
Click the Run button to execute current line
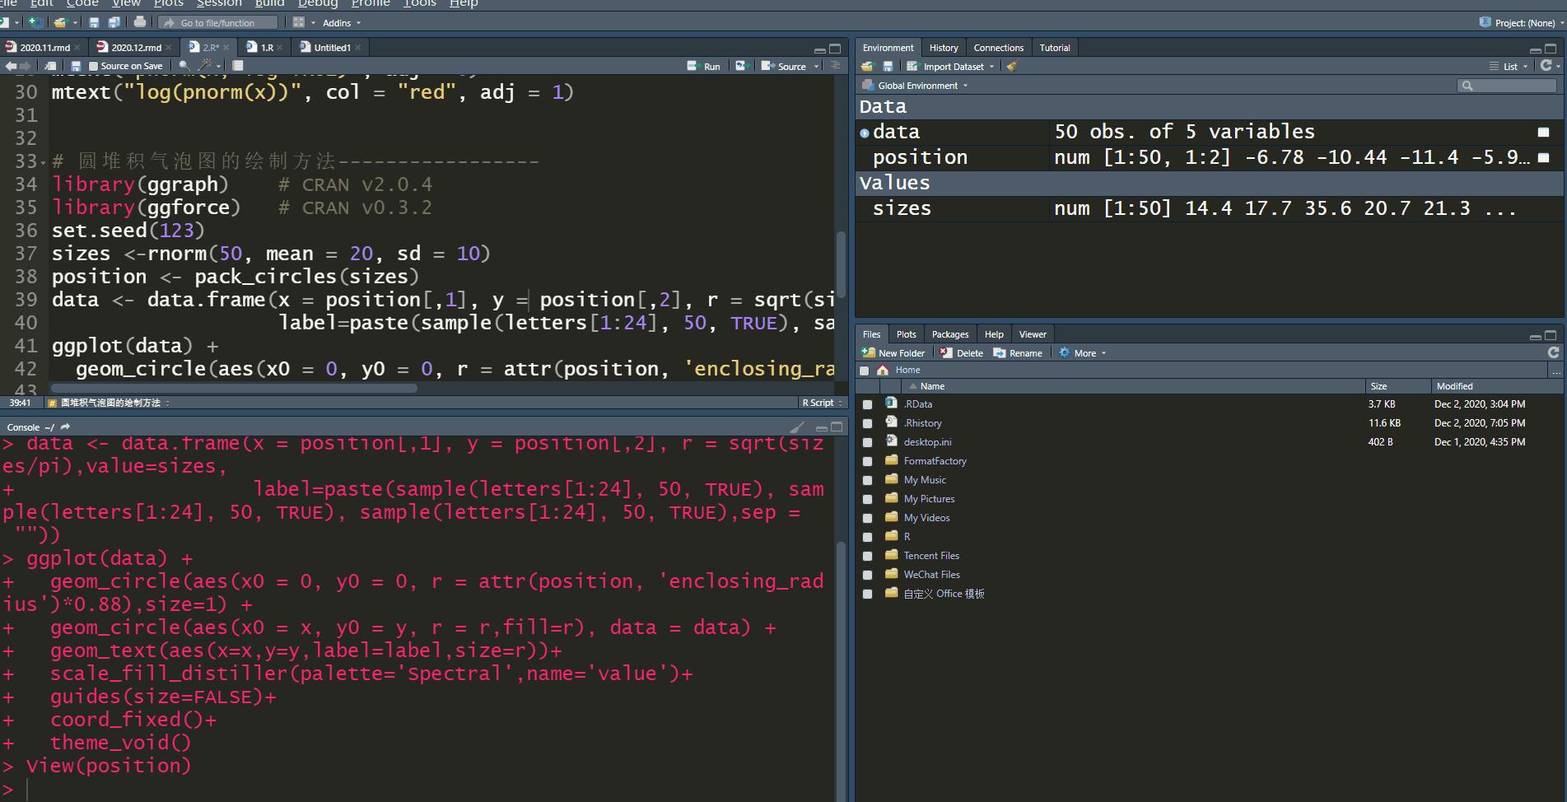point(705,66)
